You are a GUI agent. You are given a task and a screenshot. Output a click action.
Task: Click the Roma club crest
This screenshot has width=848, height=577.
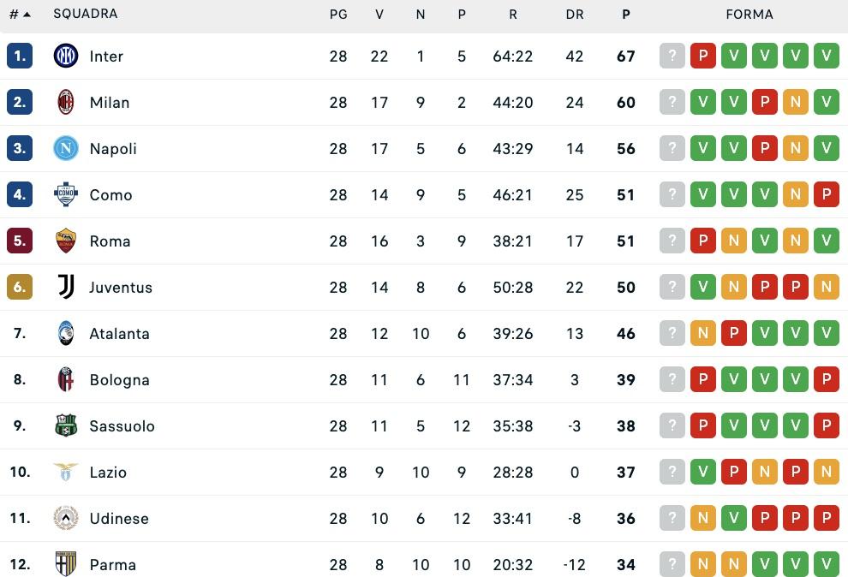coord(65,241)
